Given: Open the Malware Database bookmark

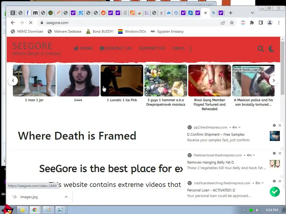Looking at the screenshot, I should (x=65, y=31).
